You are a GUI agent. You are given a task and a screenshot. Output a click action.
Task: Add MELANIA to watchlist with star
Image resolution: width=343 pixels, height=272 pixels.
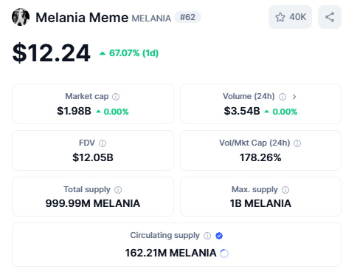click(x=290, y=17)
